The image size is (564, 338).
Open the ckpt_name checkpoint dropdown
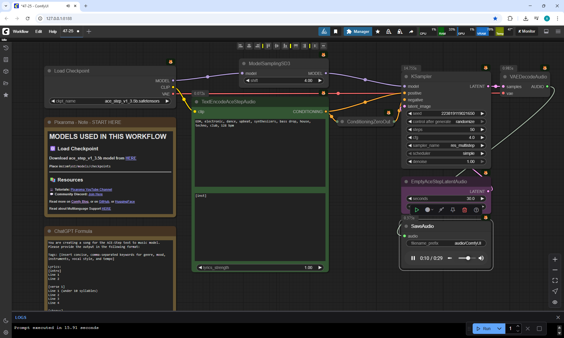pyautogui.click(x=110, y=101)
